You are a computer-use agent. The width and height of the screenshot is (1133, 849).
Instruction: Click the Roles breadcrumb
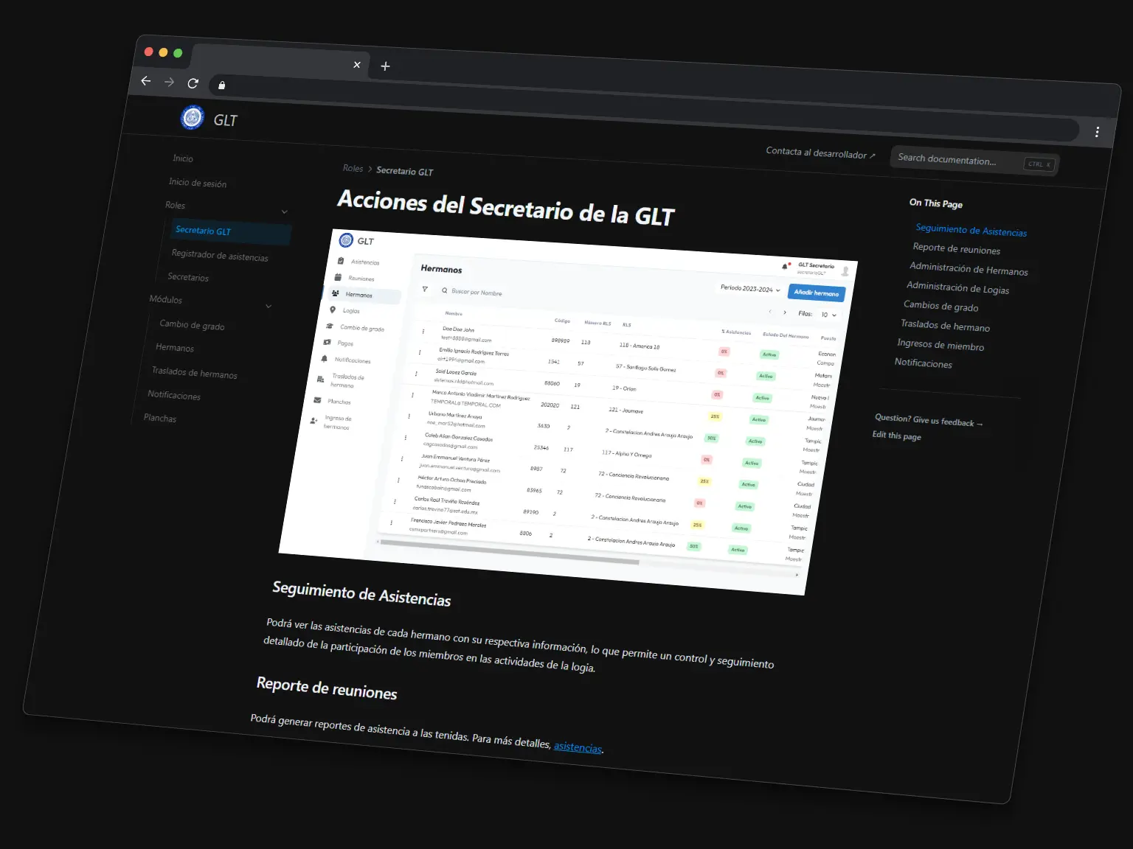click(353, 168)
